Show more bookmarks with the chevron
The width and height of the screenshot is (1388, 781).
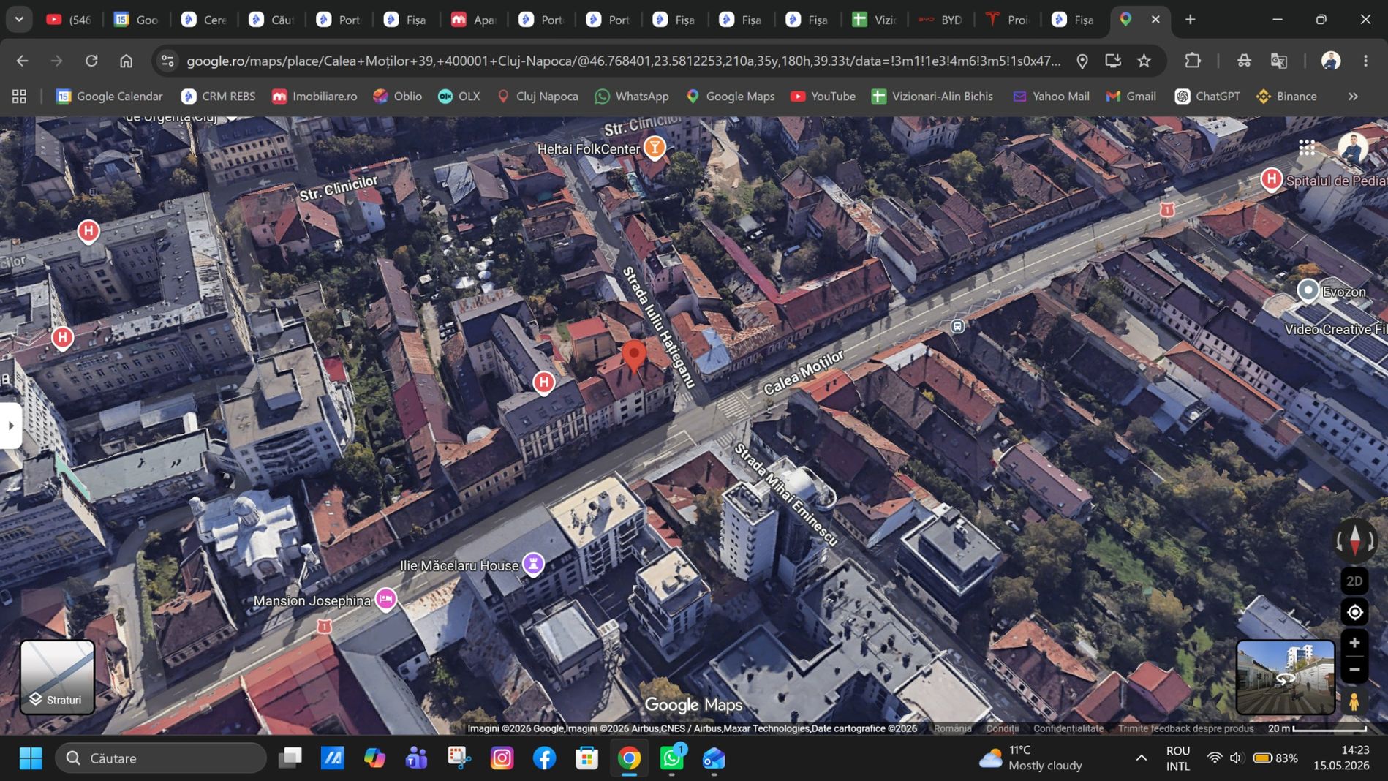1353,97
